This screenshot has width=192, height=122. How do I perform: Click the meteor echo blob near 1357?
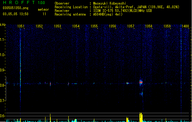pyautogui.click(x=128, y=83)
